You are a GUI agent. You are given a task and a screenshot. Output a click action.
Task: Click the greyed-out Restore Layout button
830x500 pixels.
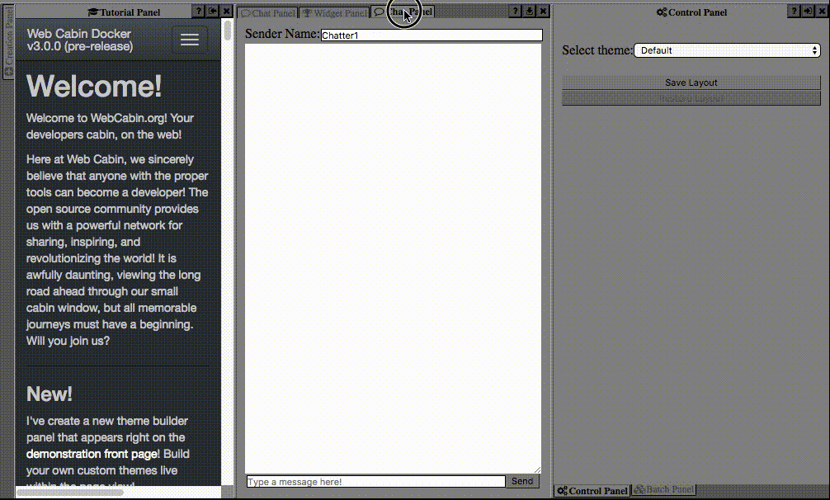[691, 98]
